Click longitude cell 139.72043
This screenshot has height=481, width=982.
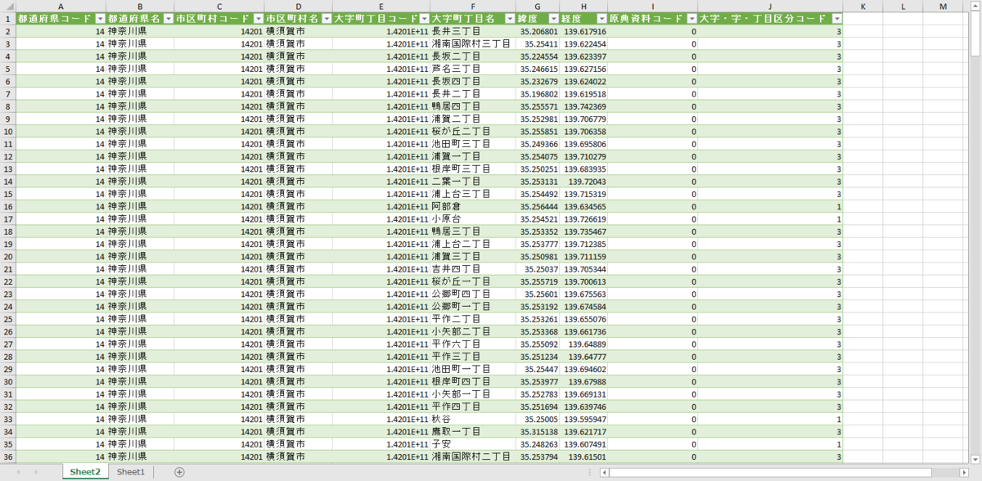coord(583,181)
